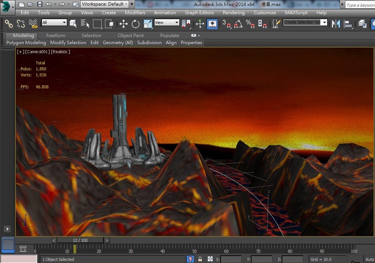Expand the reference coordinate View dropdown
Viewport: 375px width, 263px height.
(167, 23)
